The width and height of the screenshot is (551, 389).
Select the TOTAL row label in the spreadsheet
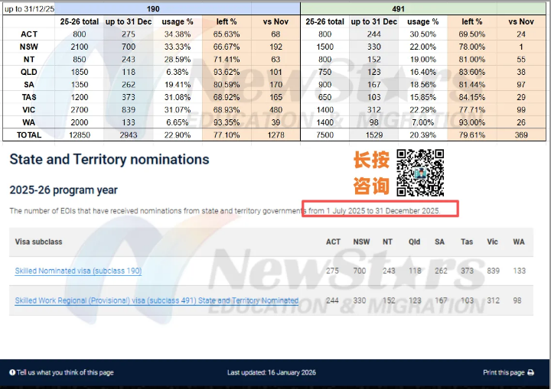pos(29,135)
